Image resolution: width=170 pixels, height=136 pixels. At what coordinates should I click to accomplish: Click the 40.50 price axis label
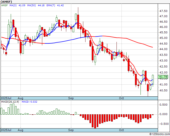[163, 90]
